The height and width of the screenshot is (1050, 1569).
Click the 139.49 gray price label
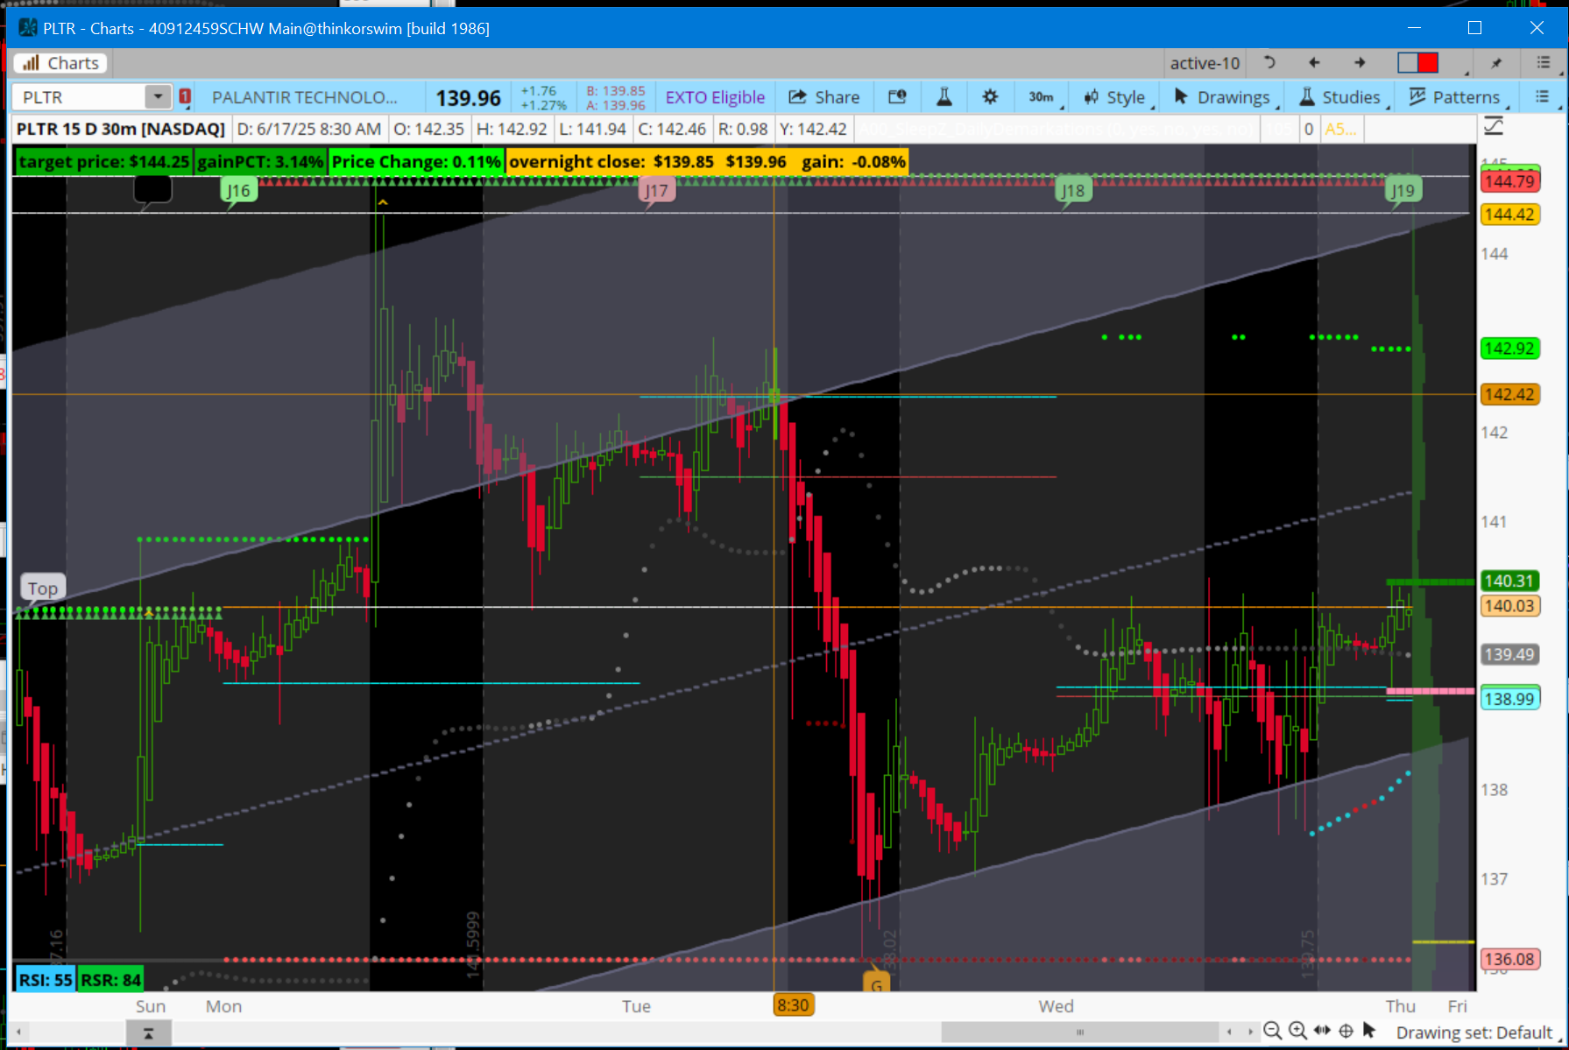[1509, 654]
